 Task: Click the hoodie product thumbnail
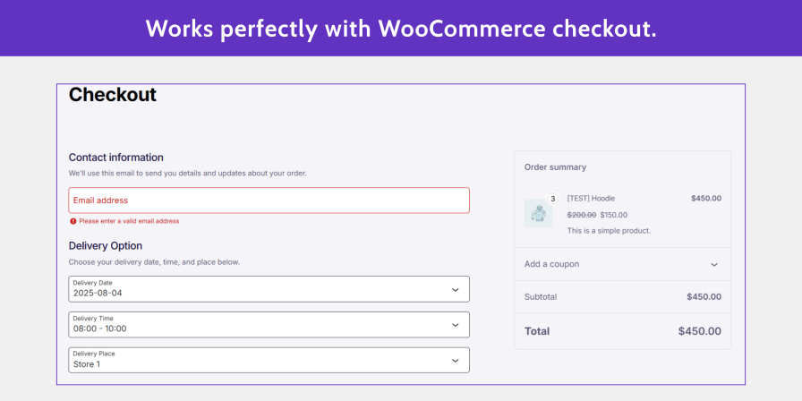(x=538, y=213)
